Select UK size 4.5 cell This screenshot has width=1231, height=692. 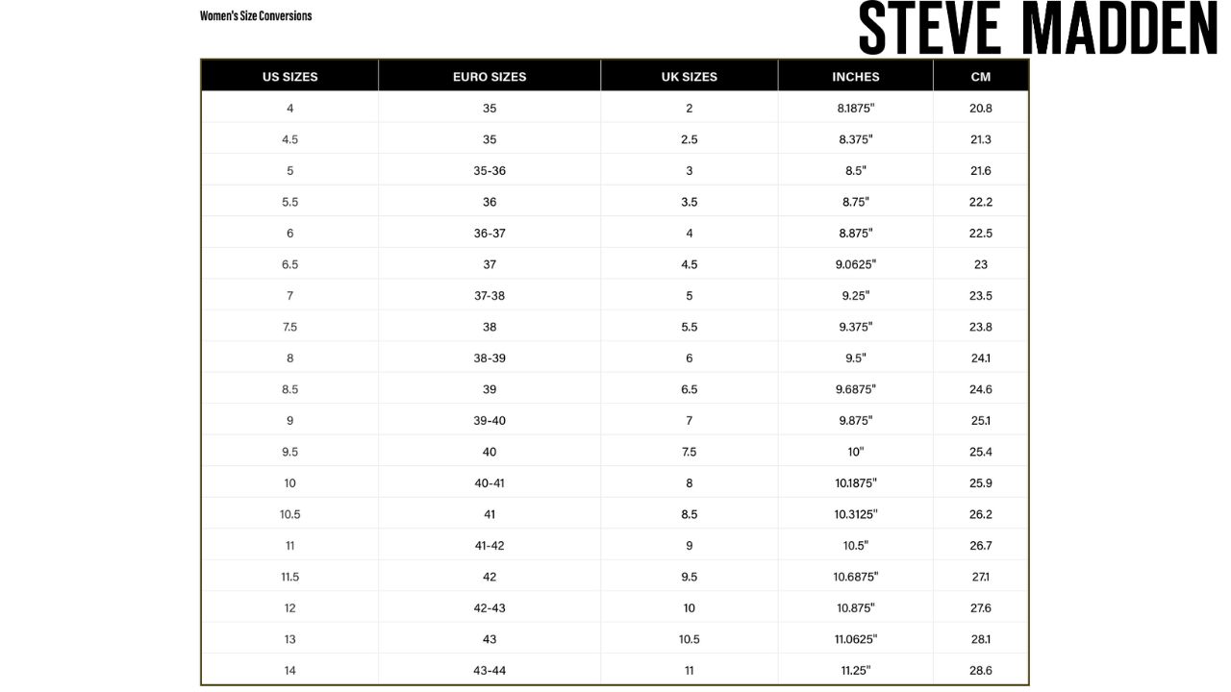pos(690,264)
